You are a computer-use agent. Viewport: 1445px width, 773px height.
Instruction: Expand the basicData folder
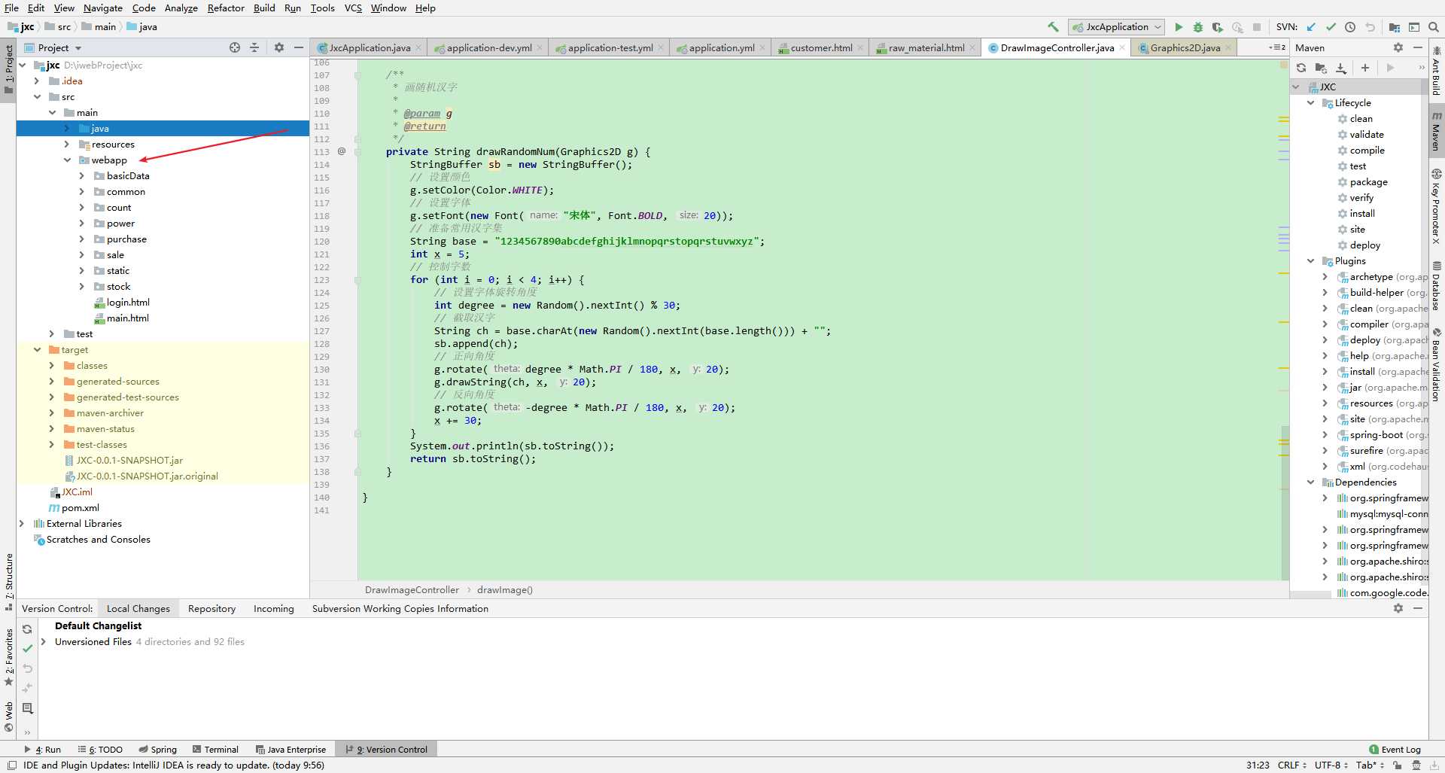click(x=82, y=176)
